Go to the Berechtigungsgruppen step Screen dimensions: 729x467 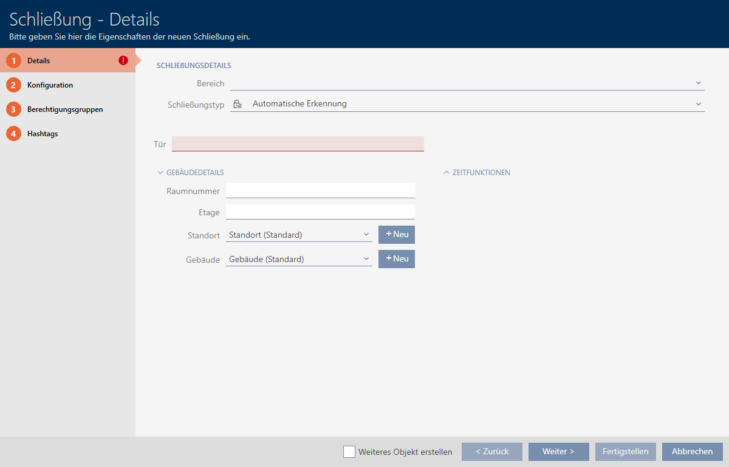click(64, 109)
